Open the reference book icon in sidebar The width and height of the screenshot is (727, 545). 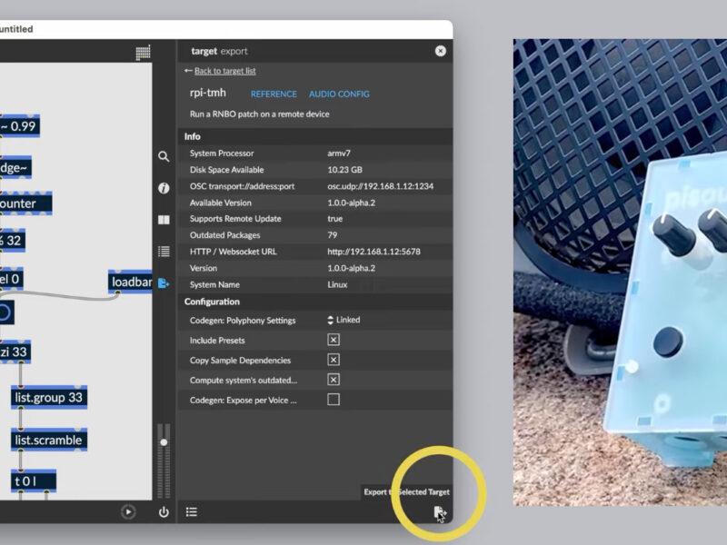pyautogui.click(x=164, y=220)
